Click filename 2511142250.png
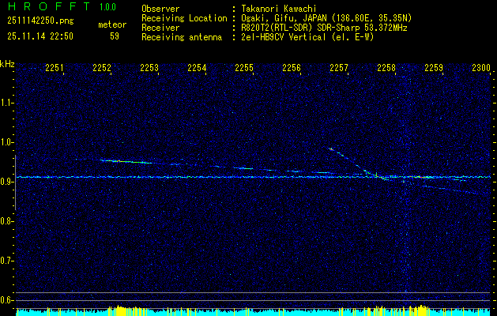The height and width of the screenshot is (316, 497). coord(40,21)
